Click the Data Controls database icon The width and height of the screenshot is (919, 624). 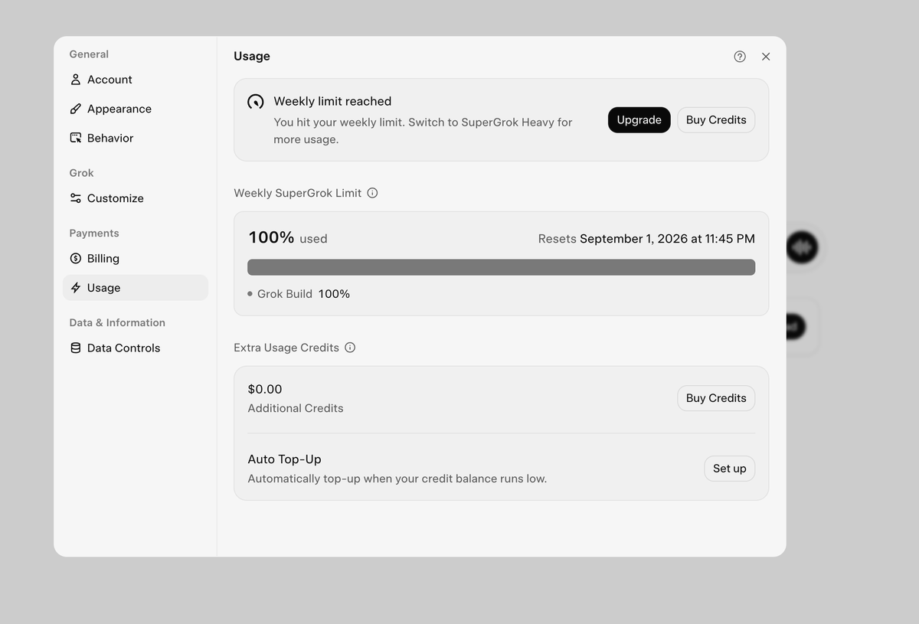click(76, 348)
